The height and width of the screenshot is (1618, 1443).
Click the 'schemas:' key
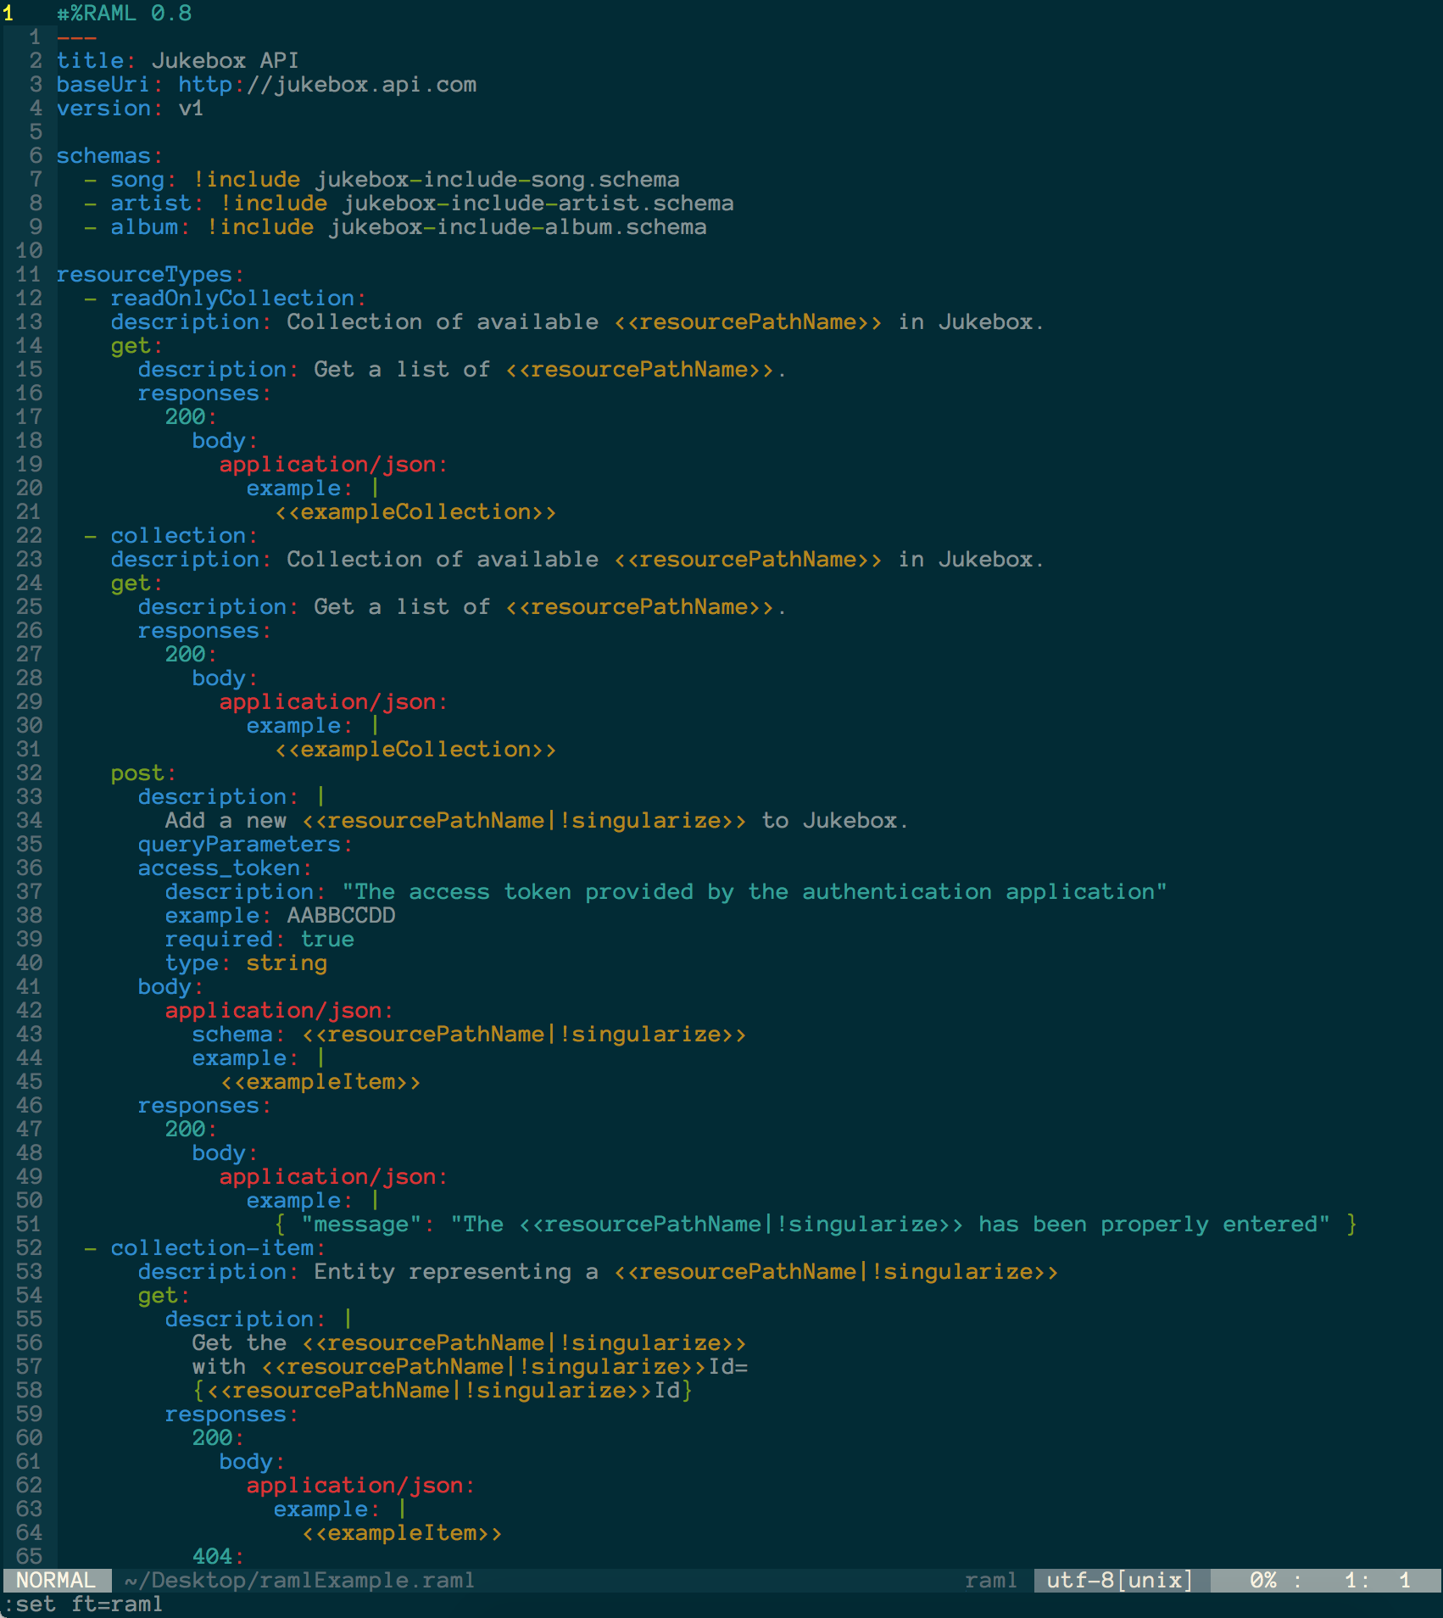[109, 155]
